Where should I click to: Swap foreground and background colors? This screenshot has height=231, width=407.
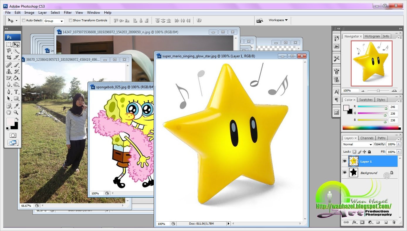coord(17,119)
